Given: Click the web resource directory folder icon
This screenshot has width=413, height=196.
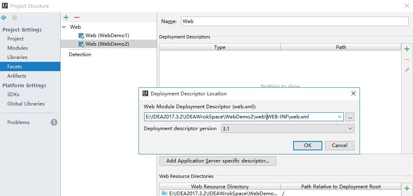Looking at the screenshot, I should click(x=164, y=193).
